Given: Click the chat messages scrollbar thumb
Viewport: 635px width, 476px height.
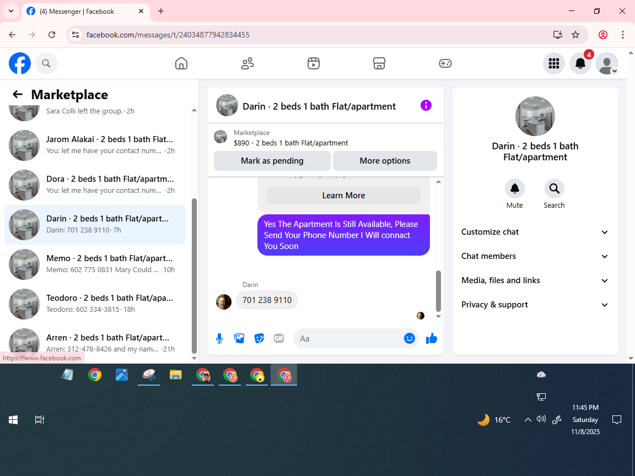Looking at the screenshot, I should pos(438,291).
